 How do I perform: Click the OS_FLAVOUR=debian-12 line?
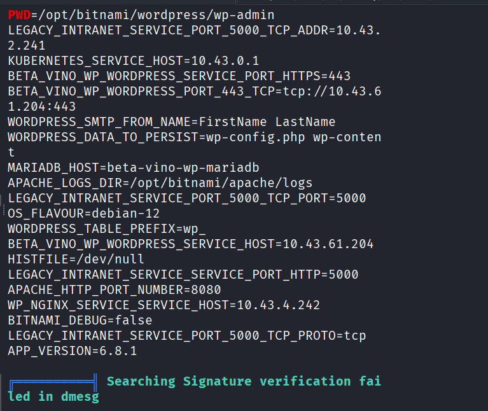point(84,214)
